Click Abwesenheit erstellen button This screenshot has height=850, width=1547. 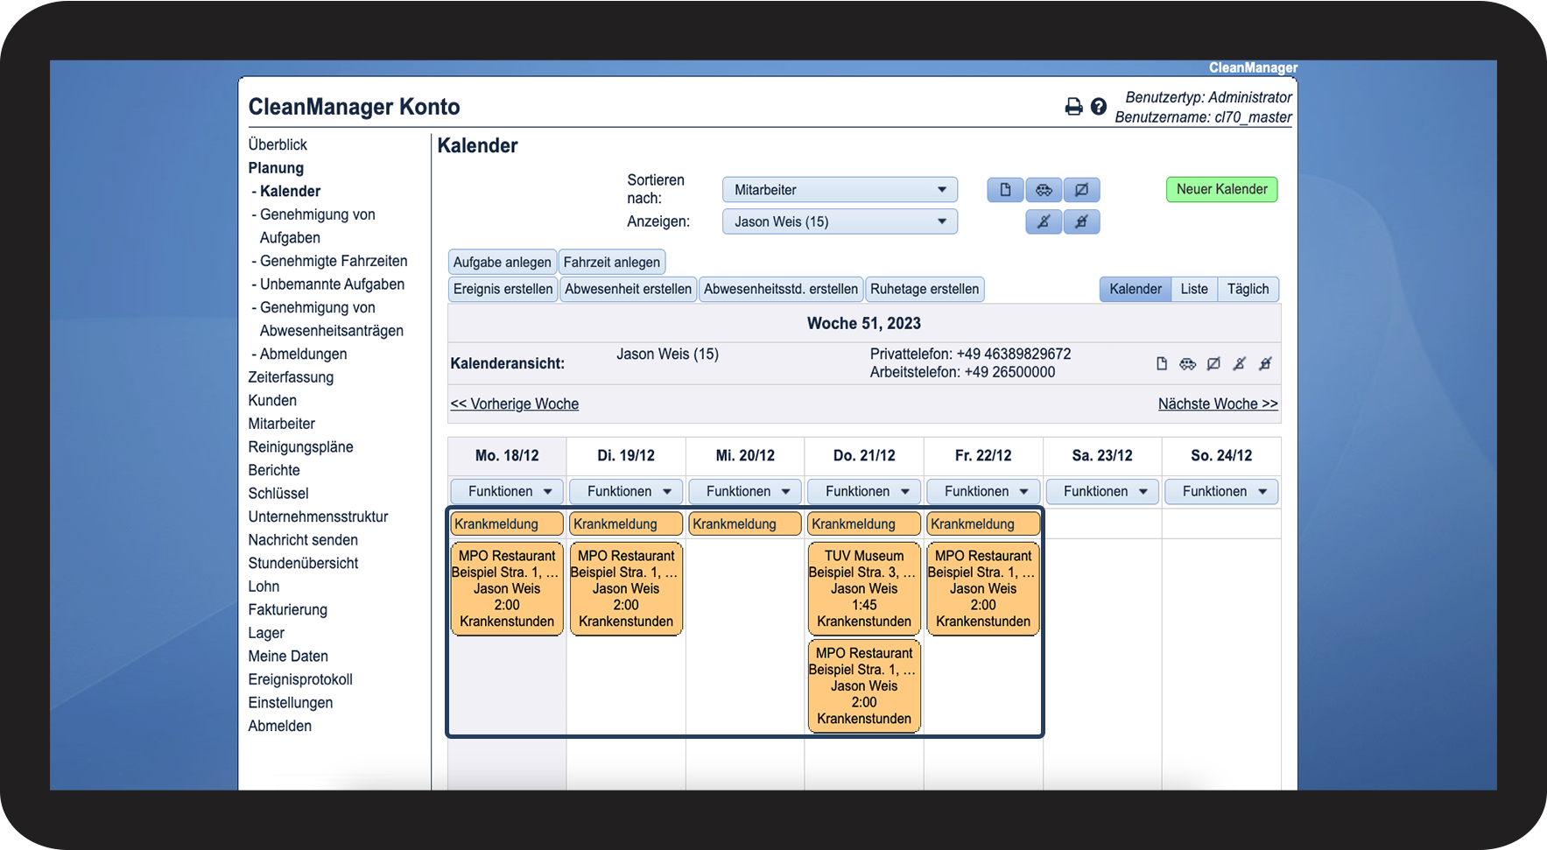click(x=628, y=289)
